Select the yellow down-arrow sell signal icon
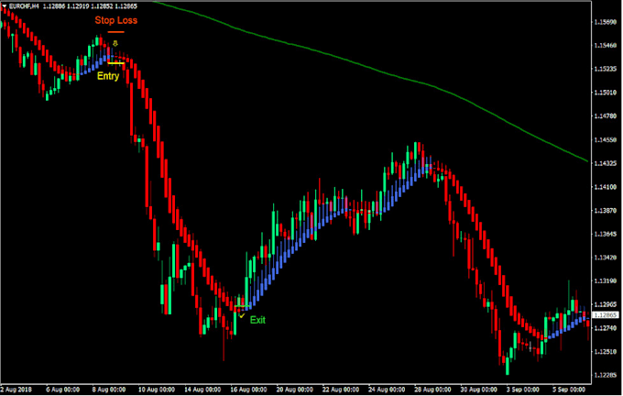The image size is (623, 396). point(115,43)
